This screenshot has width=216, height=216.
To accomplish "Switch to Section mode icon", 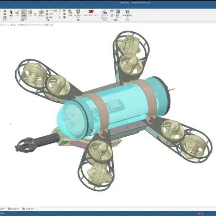I will click(5, 14).
